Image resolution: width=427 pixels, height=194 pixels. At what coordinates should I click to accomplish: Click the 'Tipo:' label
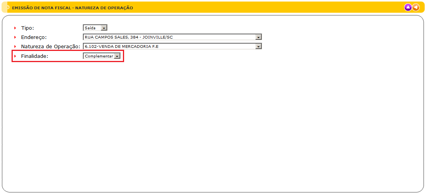click(x=27, y=28)
